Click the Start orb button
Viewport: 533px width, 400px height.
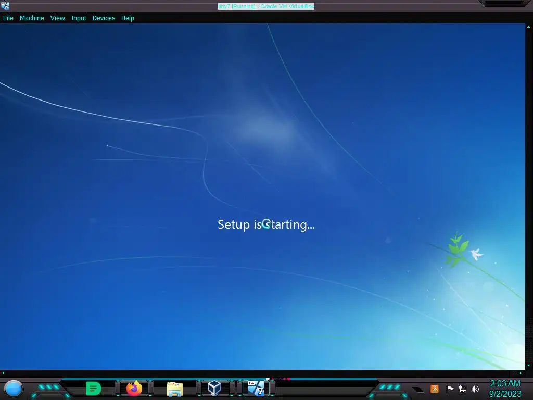(14, 389)
